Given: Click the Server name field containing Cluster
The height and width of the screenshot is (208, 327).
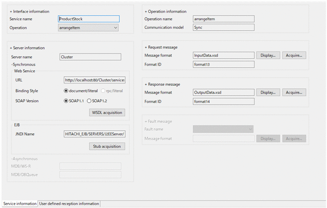Looking at the screenshot, I should [90, 57].
